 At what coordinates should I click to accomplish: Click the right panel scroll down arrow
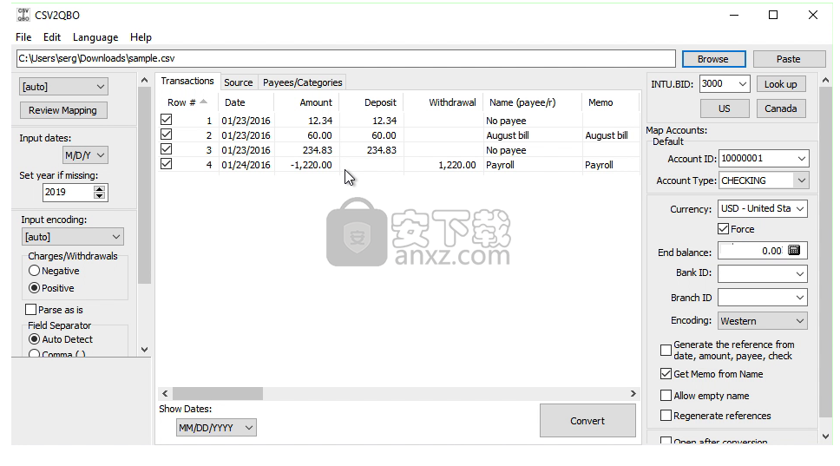click(x=825, y=436)
